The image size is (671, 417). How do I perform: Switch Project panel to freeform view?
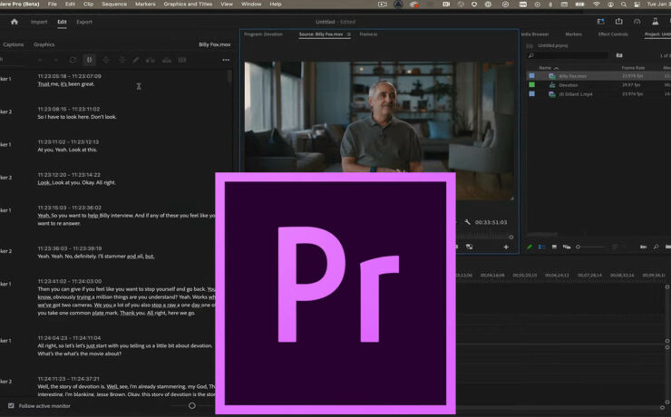pos(567,247)
